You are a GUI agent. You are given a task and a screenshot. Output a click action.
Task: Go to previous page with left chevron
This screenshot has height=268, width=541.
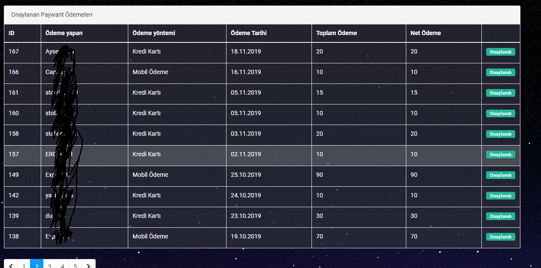pyautogui.click(x=11, y=265)
